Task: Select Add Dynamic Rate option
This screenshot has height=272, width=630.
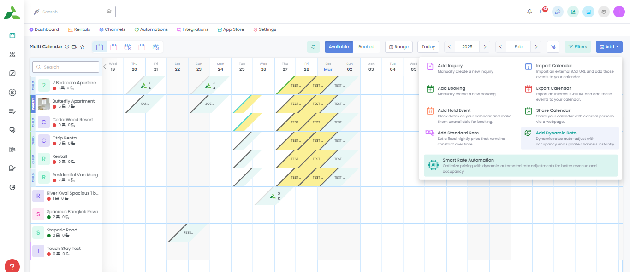Action: point(570,139)
